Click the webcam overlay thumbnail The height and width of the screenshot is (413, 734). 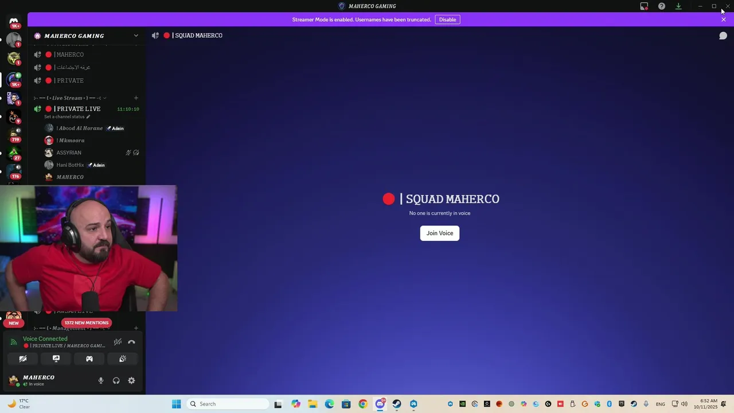click(89, 248)
